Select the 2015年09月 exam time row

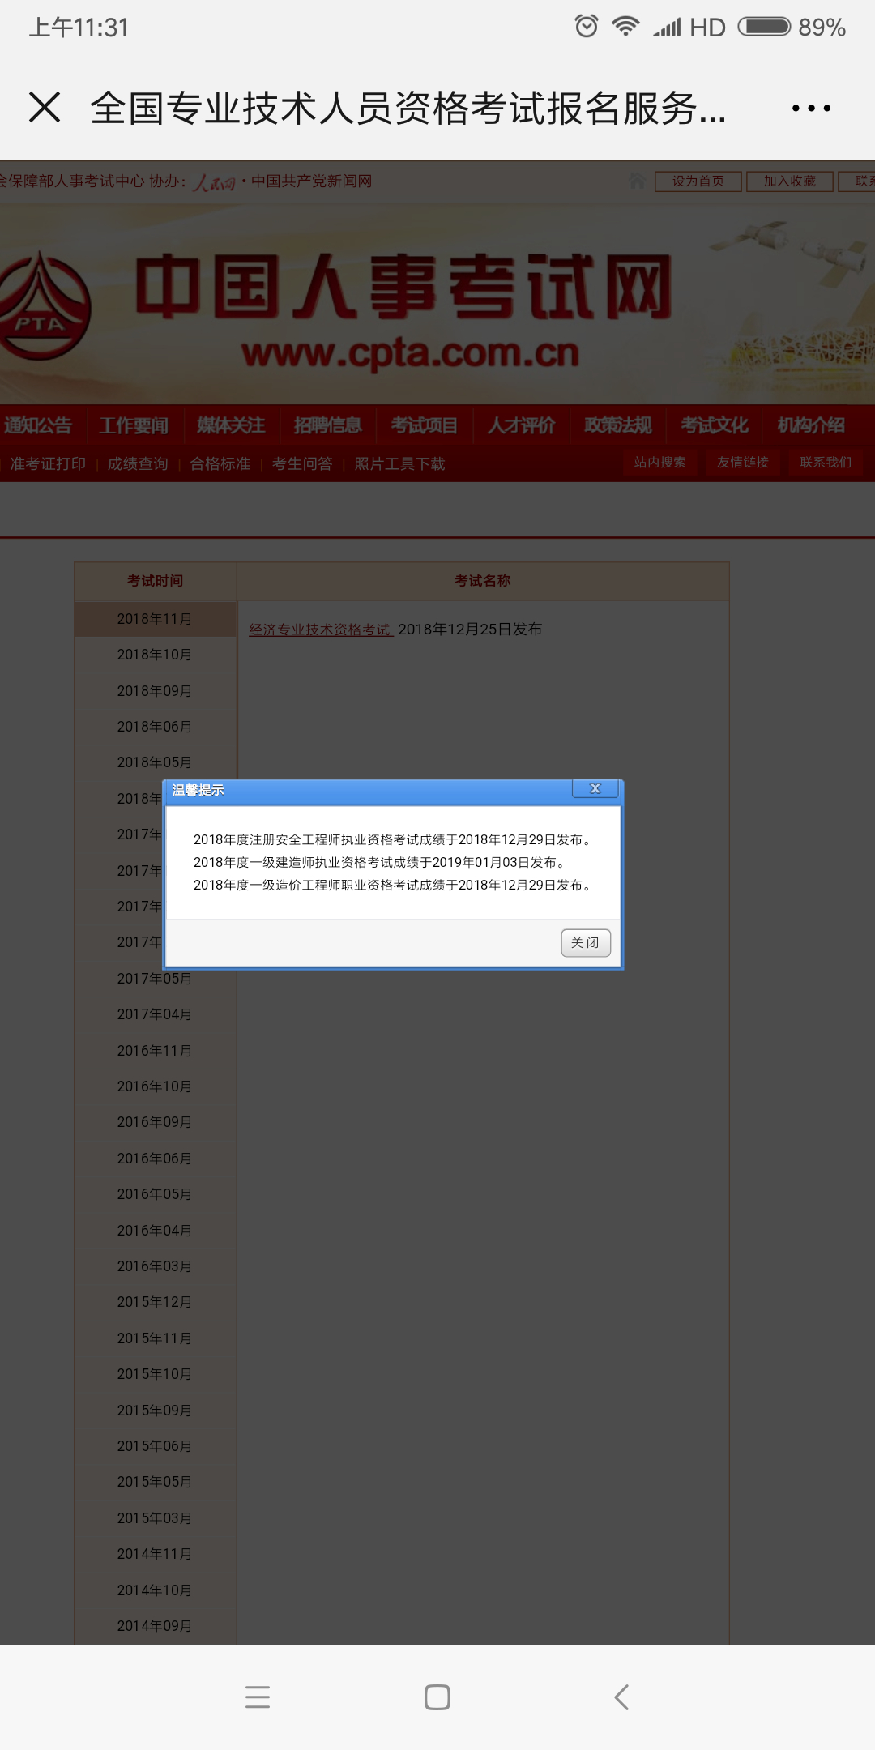point(155,1411)
